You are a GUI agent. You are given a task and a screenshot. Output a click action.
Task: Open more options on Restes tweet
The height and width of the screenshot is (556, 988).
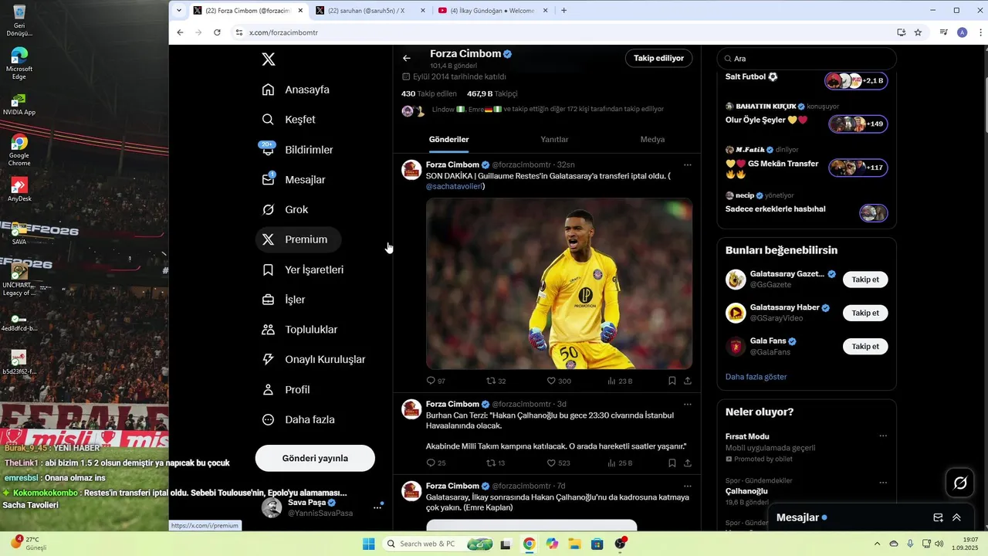coord(687,164)
